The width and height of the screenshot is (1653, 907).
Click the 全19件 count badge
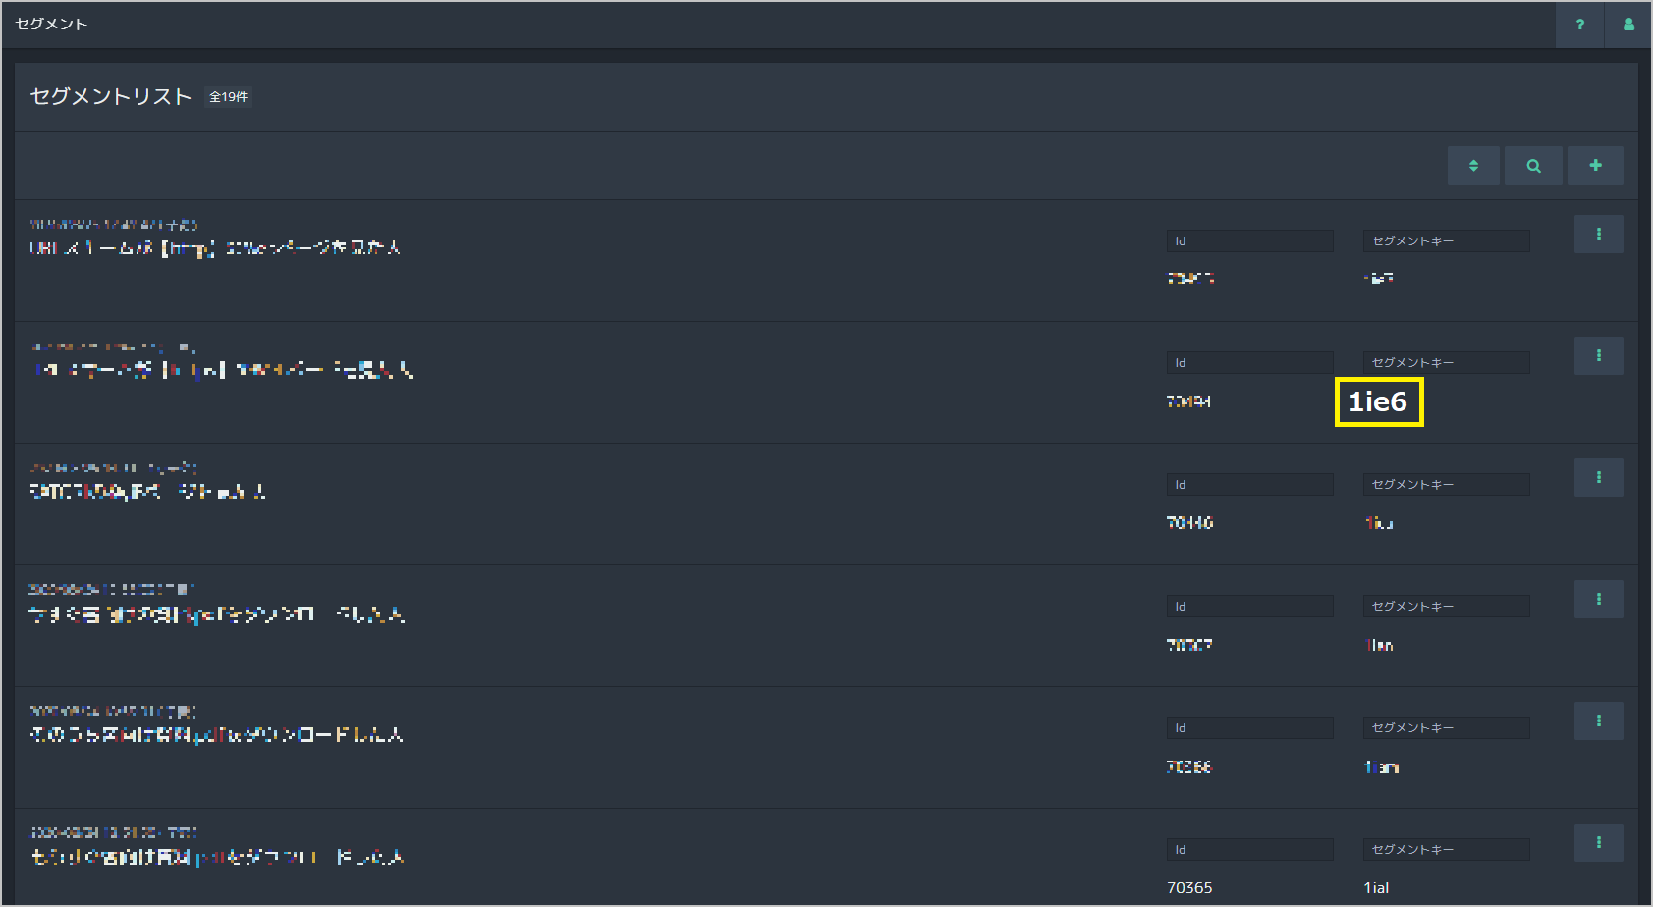pyautogui.click(x=228, y=97)
